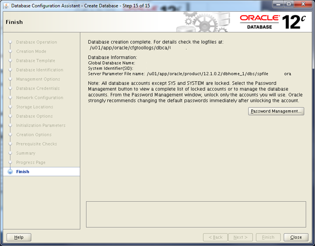This screenshot has height=246, width=315.
Task: Click the Finish page heading
Action: click(14, 22)
